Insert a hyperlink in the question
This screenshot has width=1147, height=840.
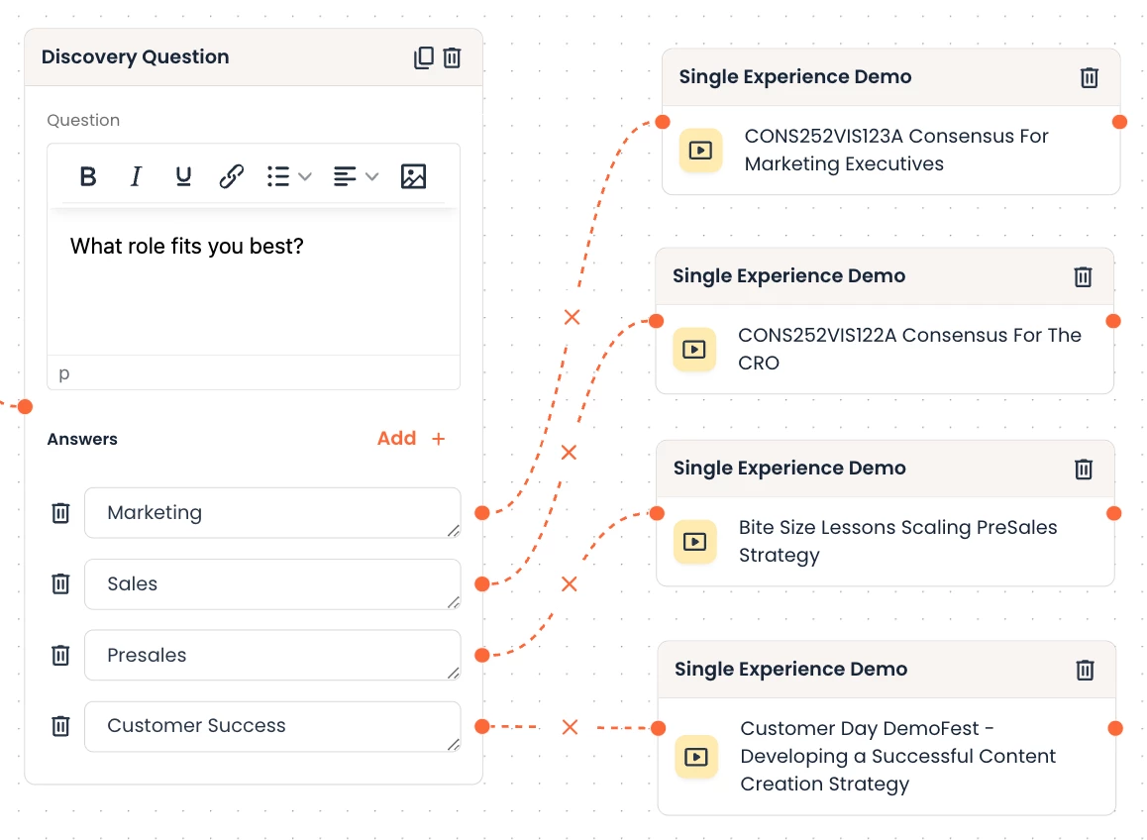point(231,176)
